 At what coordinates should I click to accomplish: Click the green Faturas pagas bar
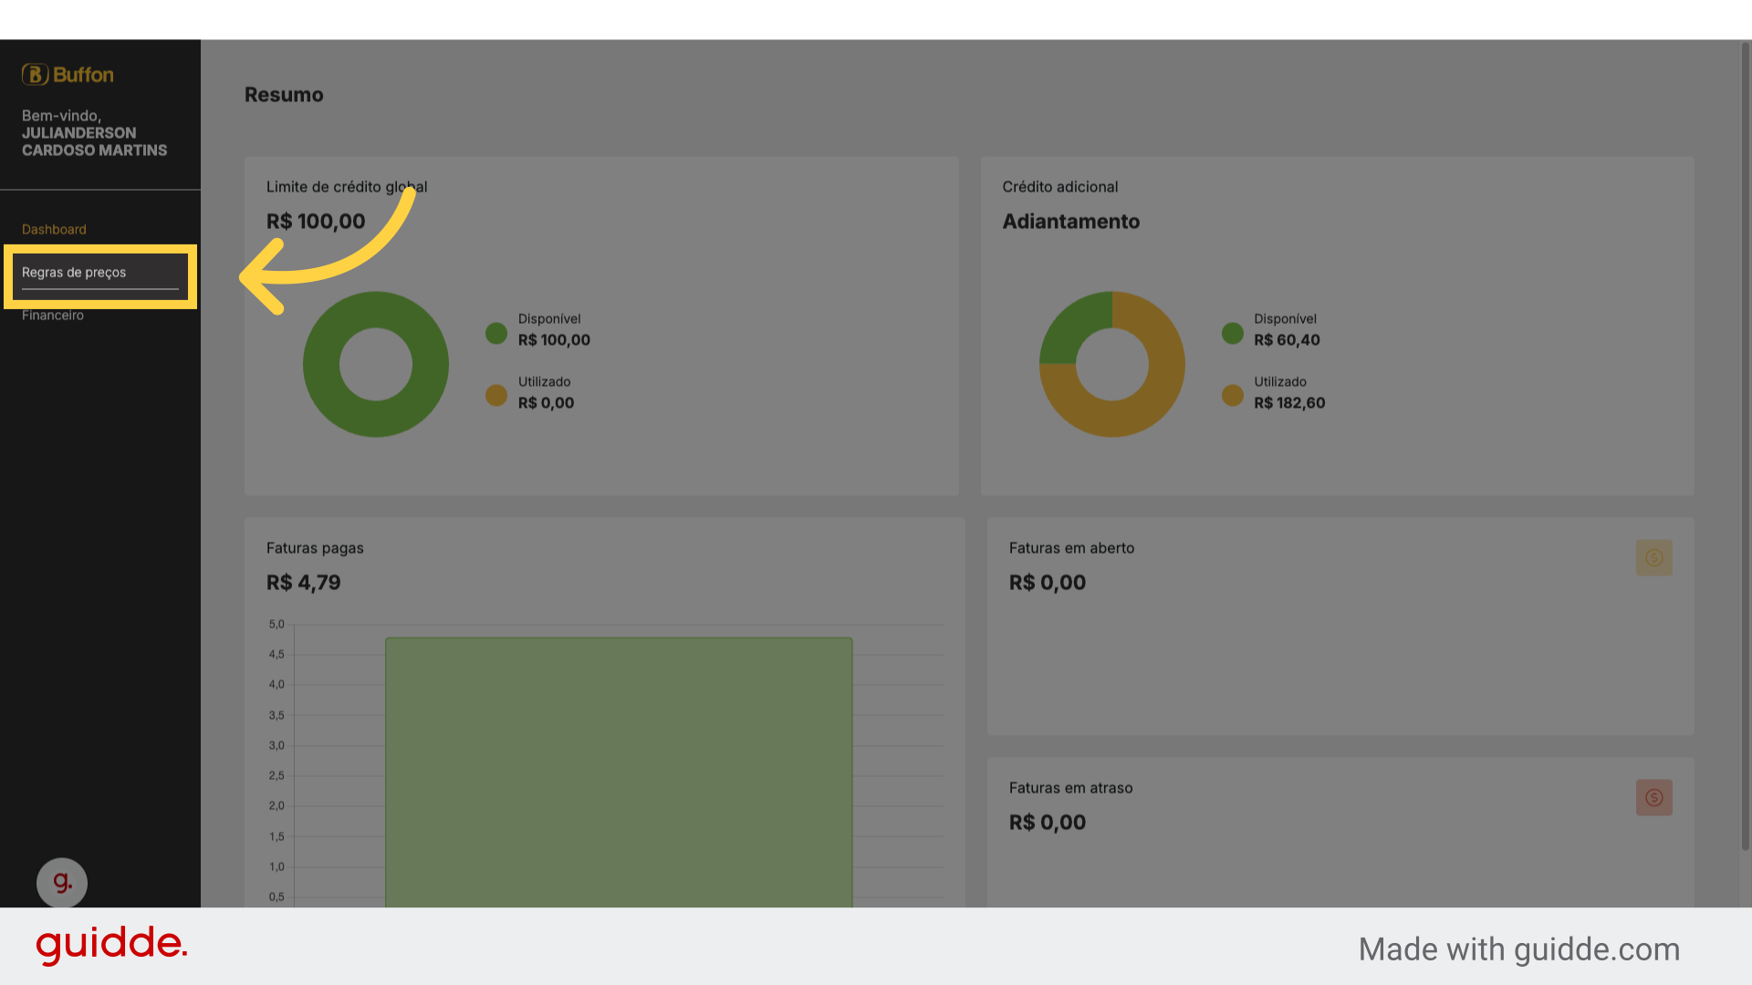tap(619, 772)
